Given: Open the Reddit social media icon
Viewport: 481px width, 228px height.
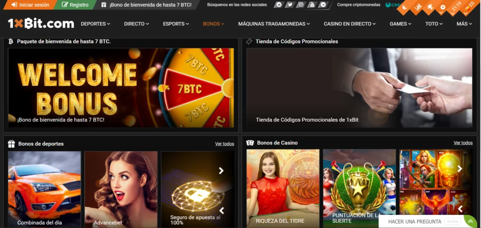Looking at the screenshot, I should (279, 5).
